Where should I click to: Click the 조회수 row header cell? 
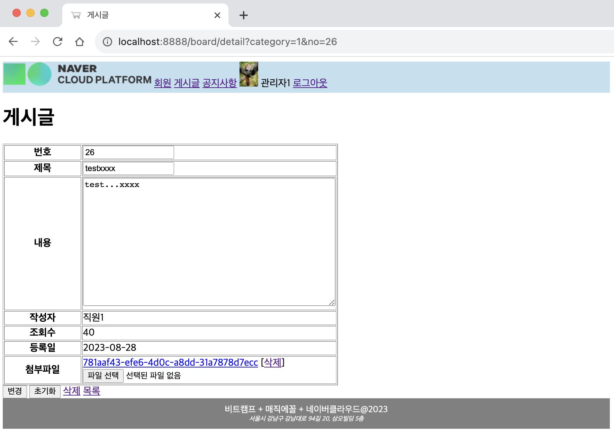[x=43, y=333]
